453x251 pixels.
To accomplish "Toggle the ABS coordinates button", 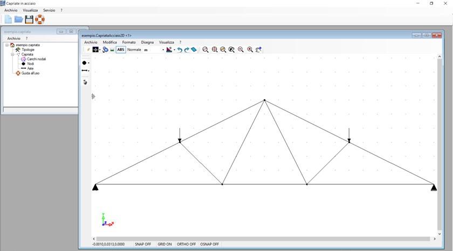I will tap(121, 49).
